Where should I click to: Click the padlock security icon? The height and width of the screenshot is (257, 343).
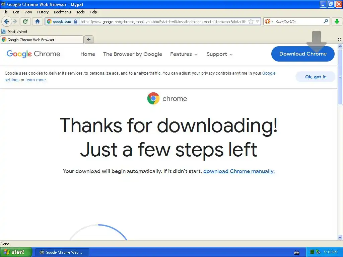[x=75, y=21]
